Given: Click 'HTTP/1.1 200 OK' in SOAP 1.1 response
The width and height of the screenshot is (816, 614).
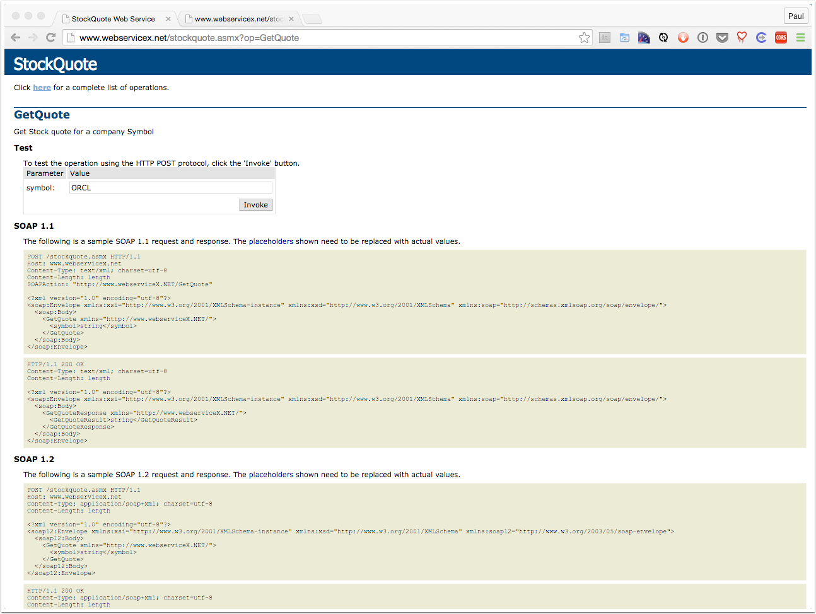Looking at the screenshot, I should tap(55, 364).
